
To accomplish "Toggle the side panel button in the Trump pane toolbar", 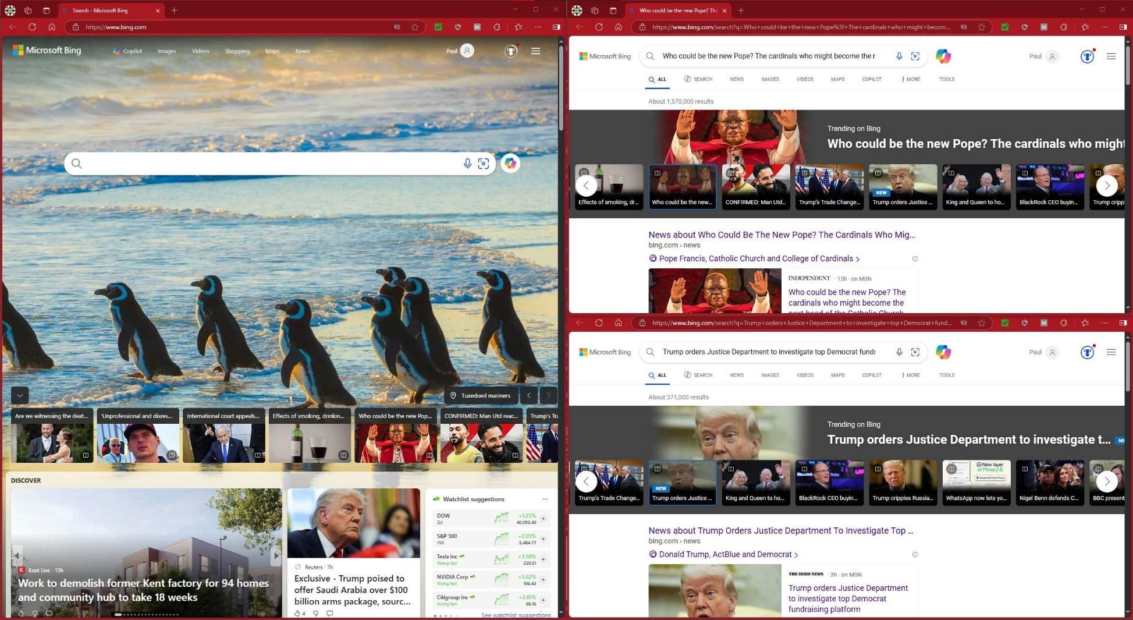I will (1123, 323).
